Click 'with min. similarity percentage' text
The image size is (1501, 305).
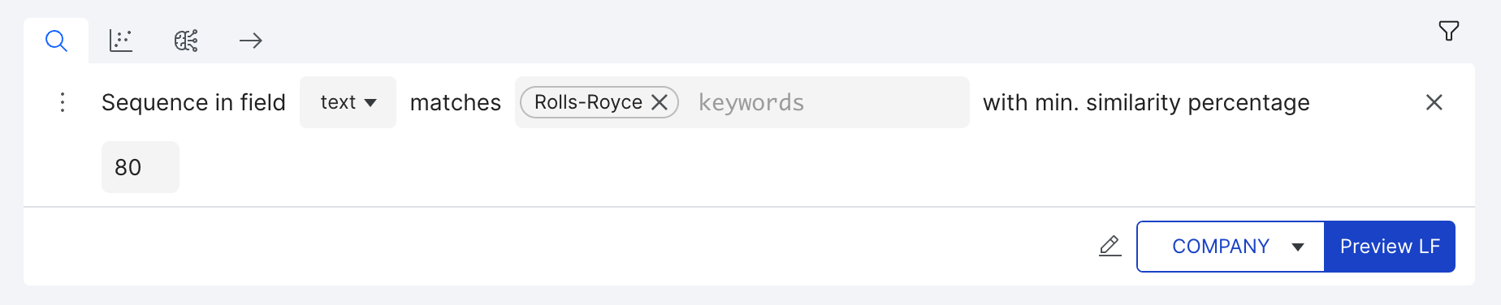point(1146,102)
